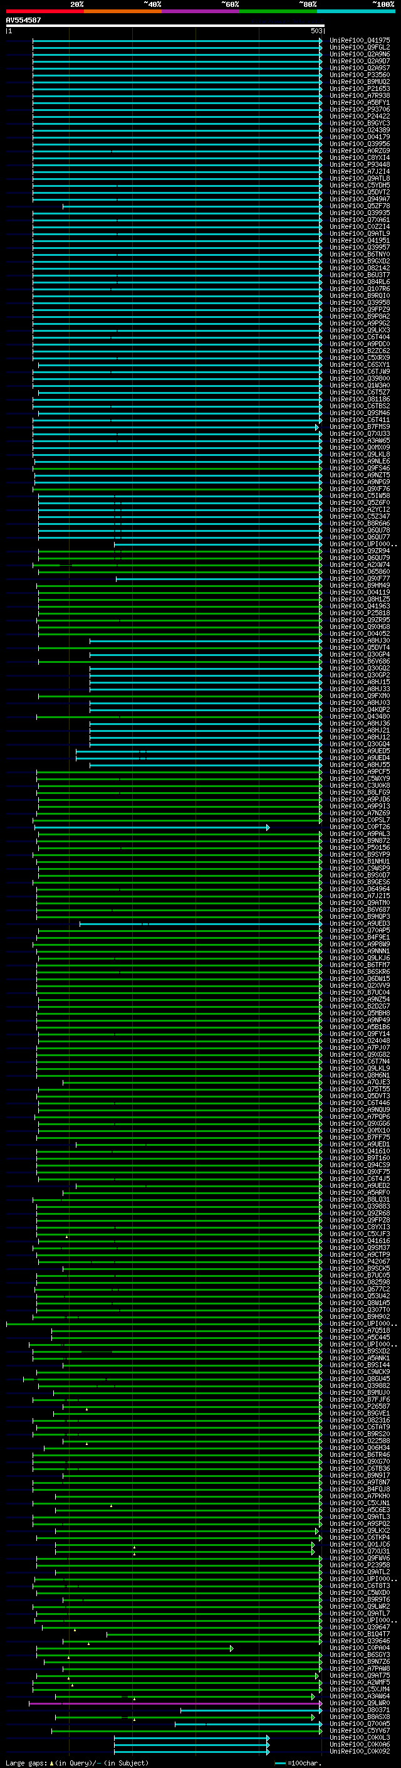Click the red ~20% identity legend segment

[x=45, y=11]
